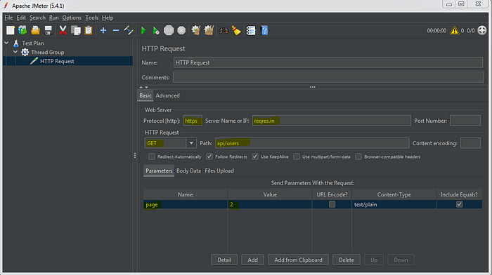Click the remote engines globe icon
The height and width of the screenshot is (275, 492).
(x=482, y=30)
